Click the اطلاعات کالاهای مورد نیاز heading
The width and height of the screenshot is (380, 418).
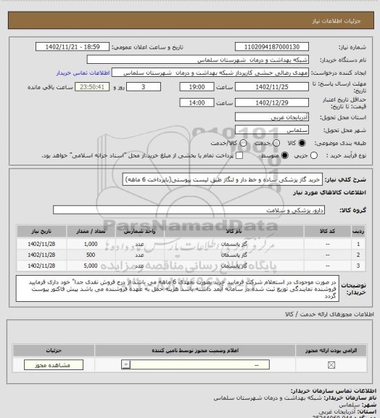click(330, 192)
